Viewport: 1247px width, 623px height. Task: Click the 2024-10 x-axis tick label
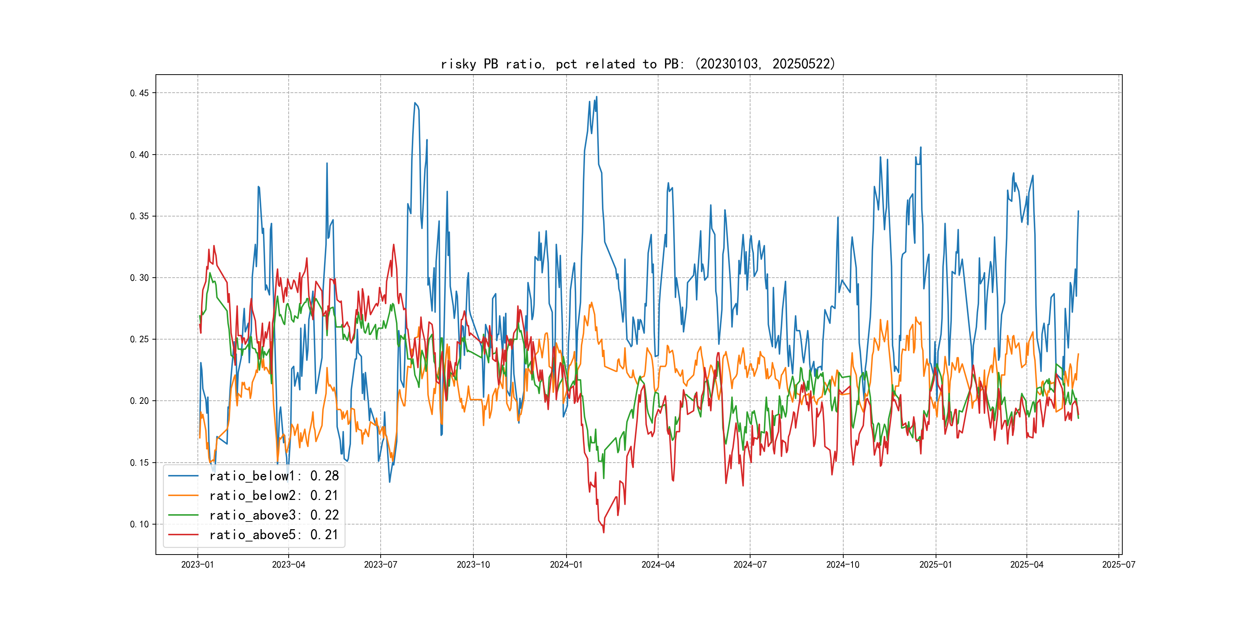843,565
